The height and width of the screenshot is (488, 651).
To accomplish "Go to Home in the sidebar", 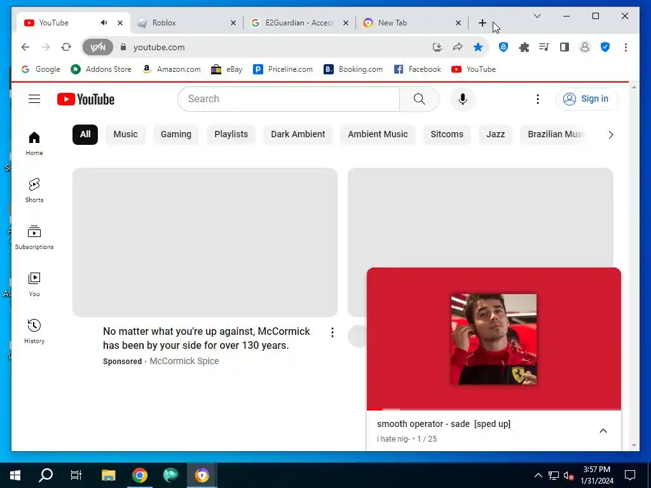I will [34, 144].
